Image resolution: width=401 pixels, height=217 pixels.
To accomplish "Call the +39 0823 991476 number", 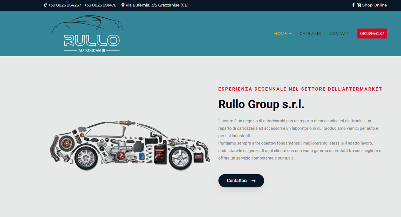I will pos(100,5).
